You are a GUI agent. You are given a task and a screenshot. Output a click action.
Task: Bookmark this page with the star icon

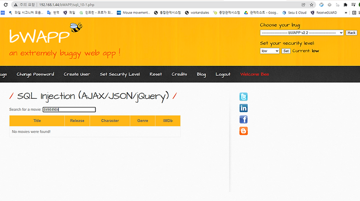click(312, 5)
